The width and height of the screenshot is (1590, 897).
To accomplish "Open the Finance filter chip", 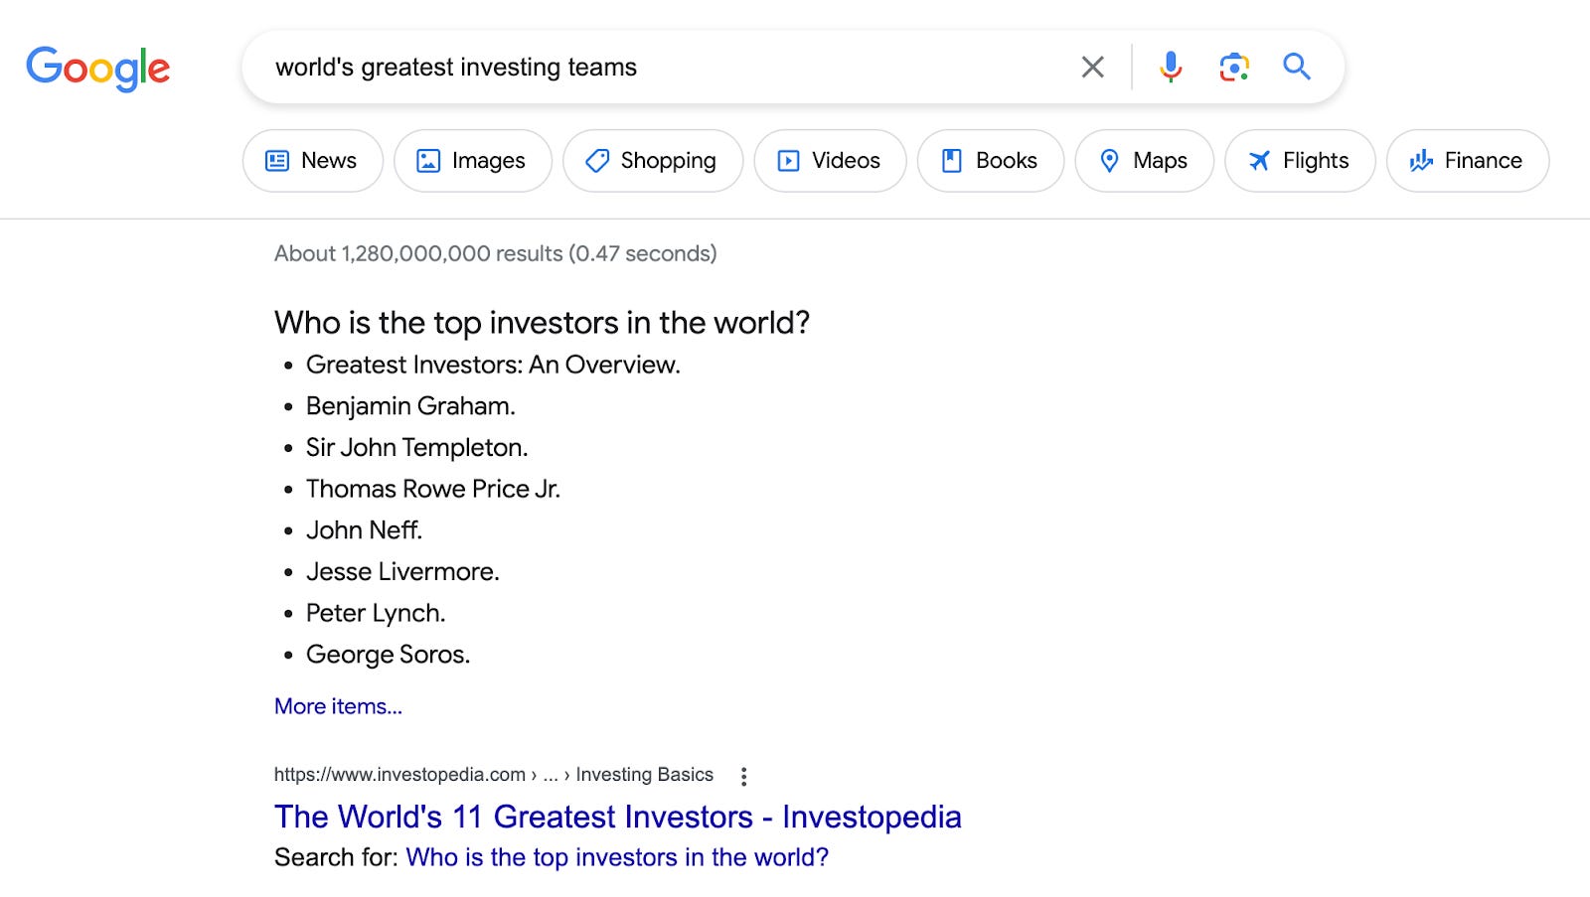I will tap(1467, 161).
